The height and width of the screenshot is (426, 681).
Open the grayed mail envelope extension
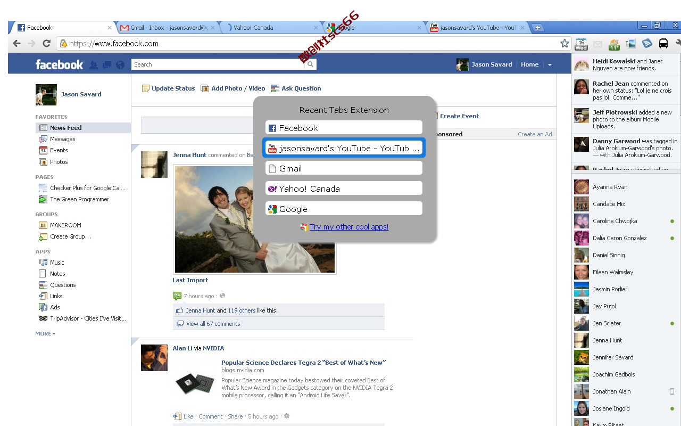click(597, 44)
